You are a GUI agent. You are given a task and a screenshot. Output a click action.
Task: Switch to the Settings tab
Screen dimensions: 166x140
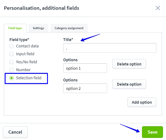pyautogui.click(x=38, y=28)
